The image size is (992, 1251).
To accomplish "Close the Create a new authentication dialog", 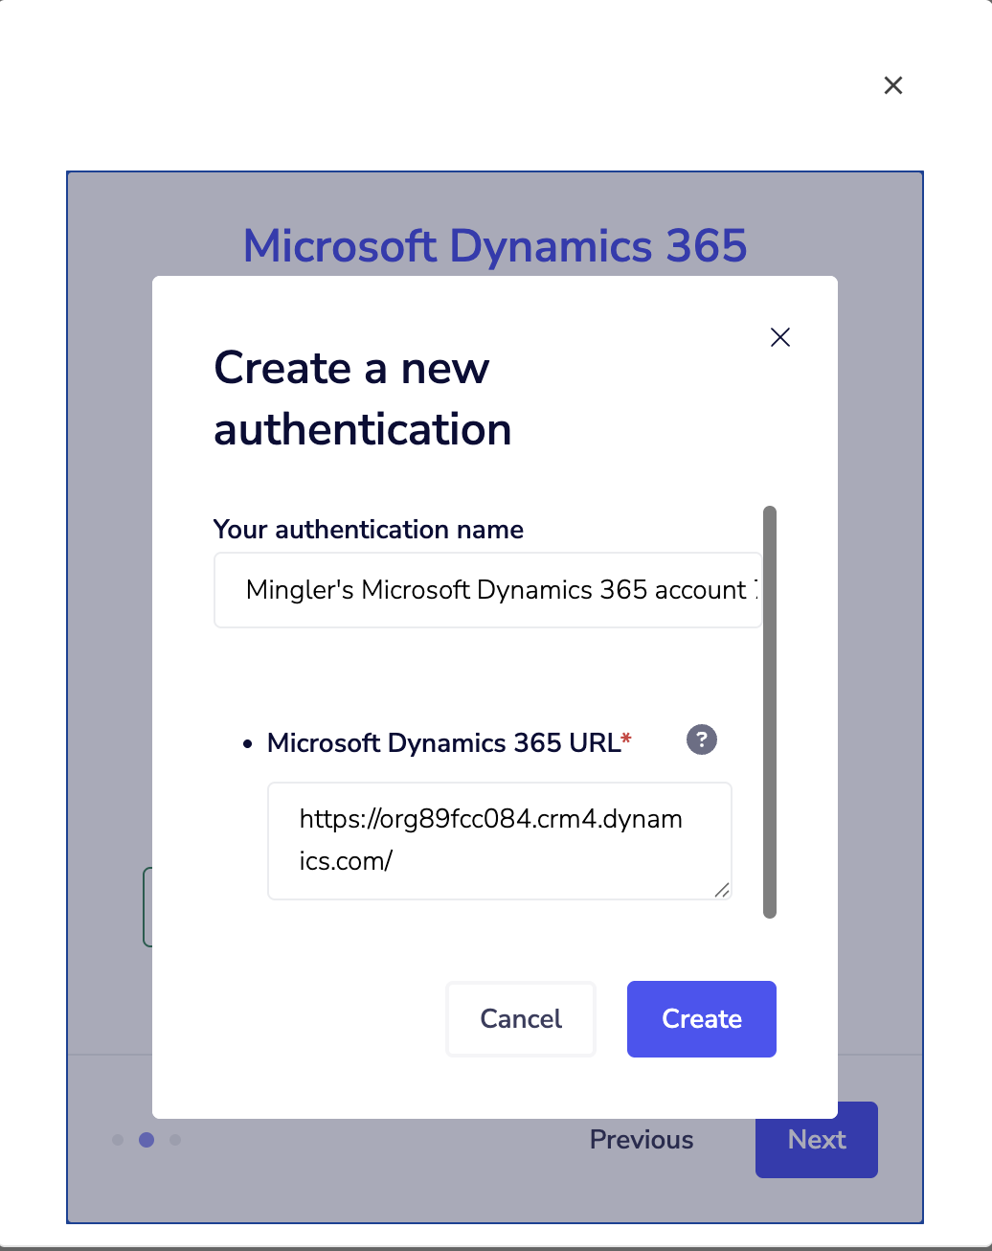I will click(780, 337).
